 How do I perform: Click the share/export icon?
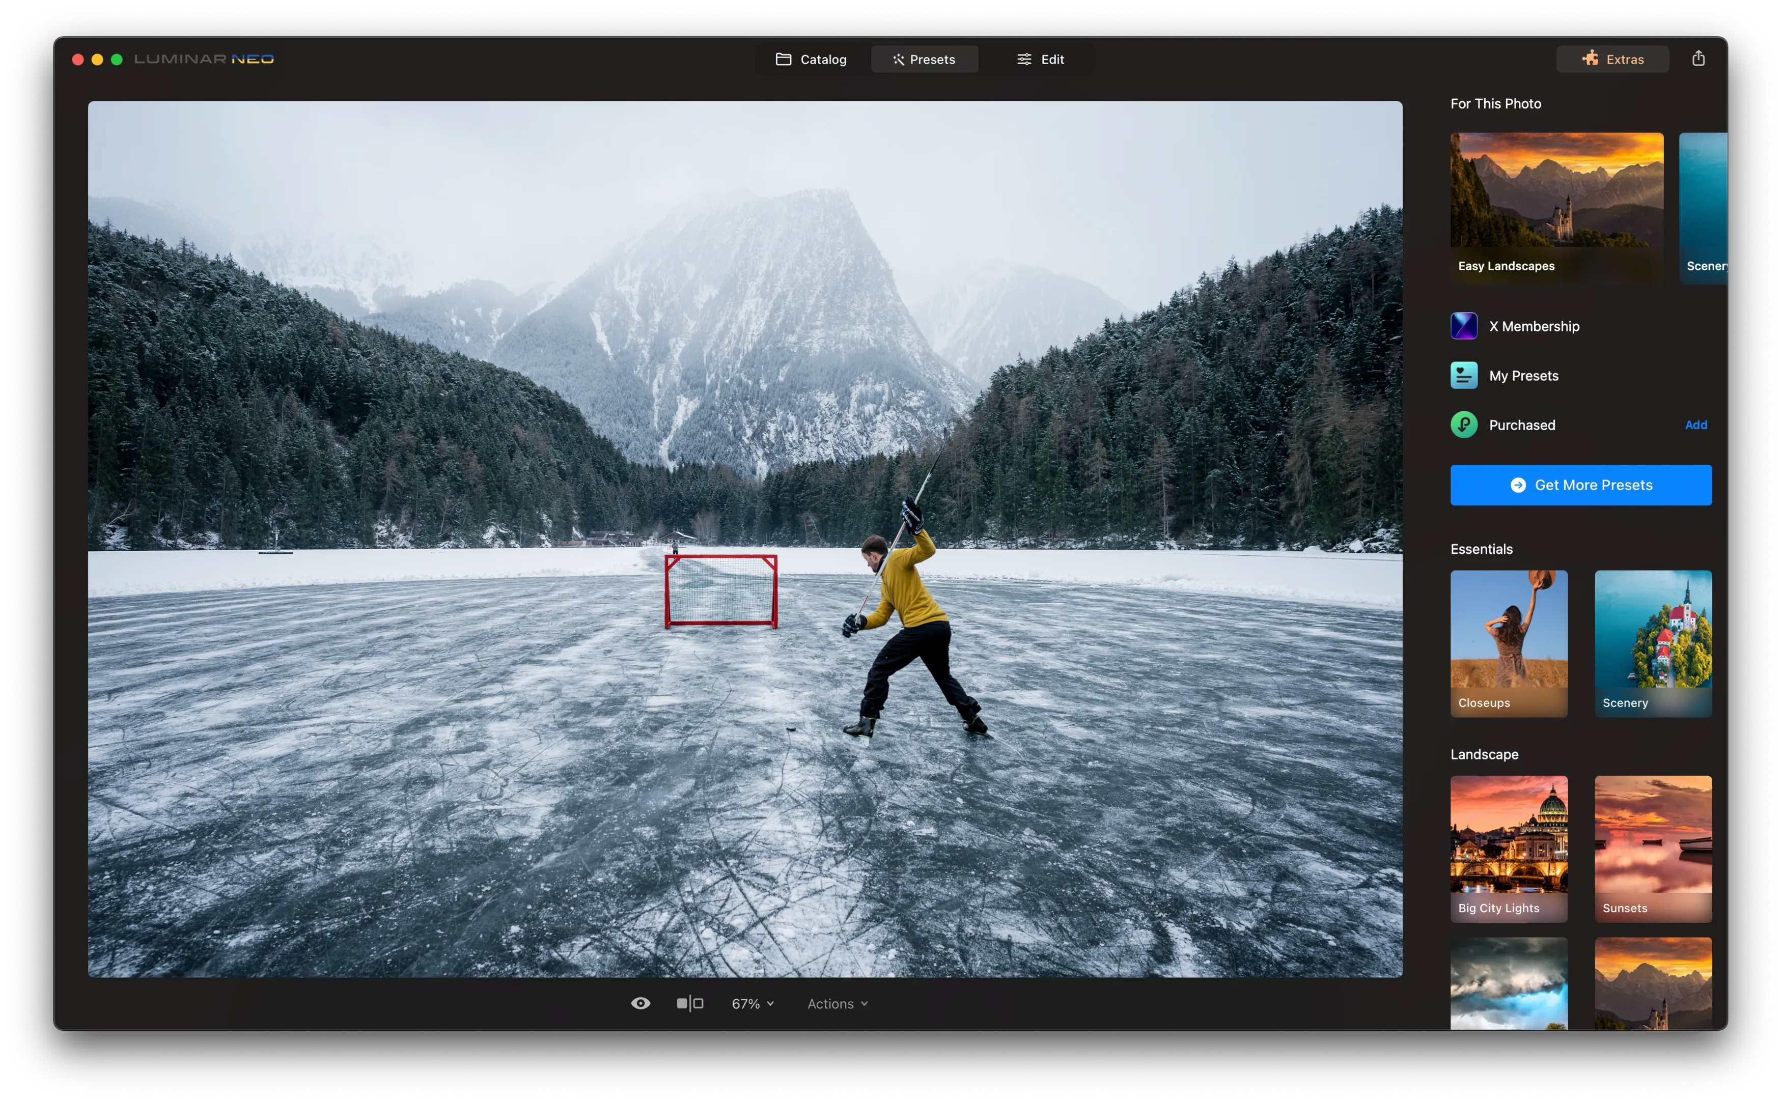click(1698, 59)
